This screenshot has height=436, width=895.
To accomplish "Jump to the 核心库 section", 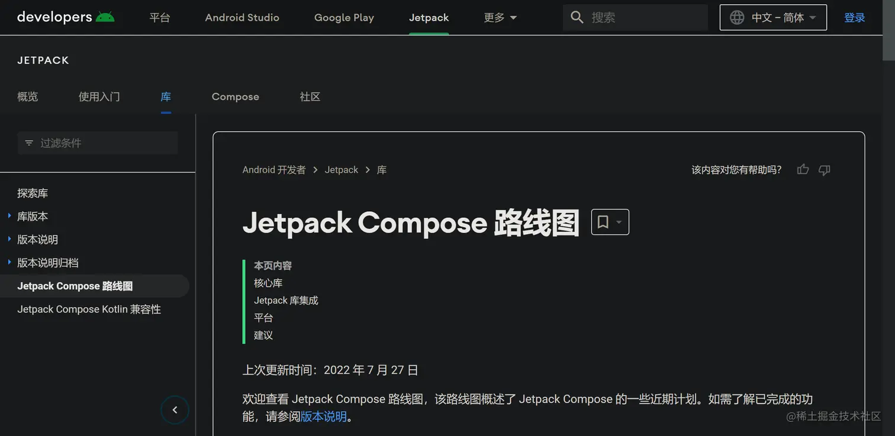I will pyautogui.click(x=268, y=283).
